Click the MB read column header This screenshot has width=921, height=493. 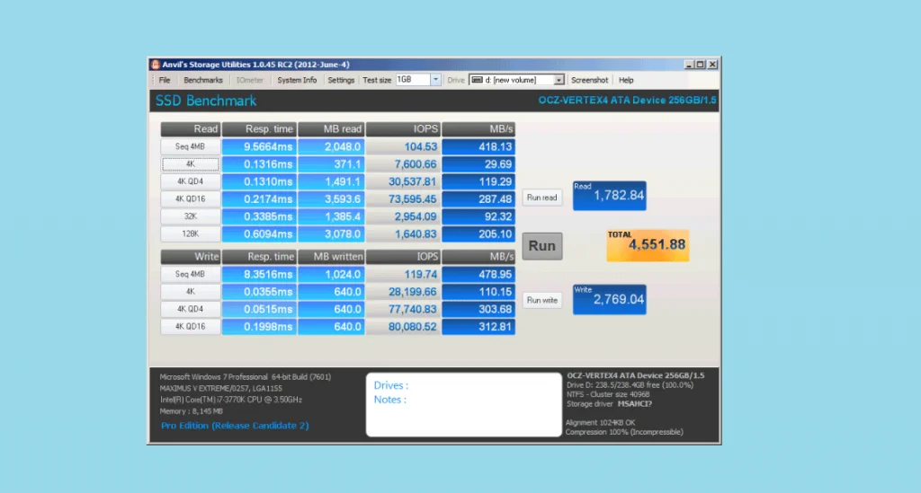pyautogui.click(x=331, y=129)
